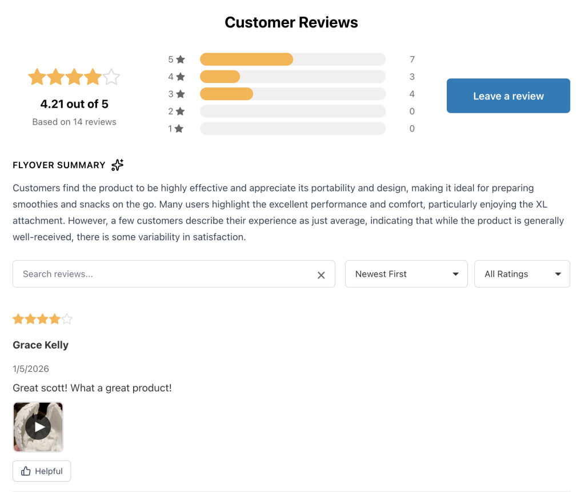Filter reviews by 3-star rating bar

click(x=292, y=94)
